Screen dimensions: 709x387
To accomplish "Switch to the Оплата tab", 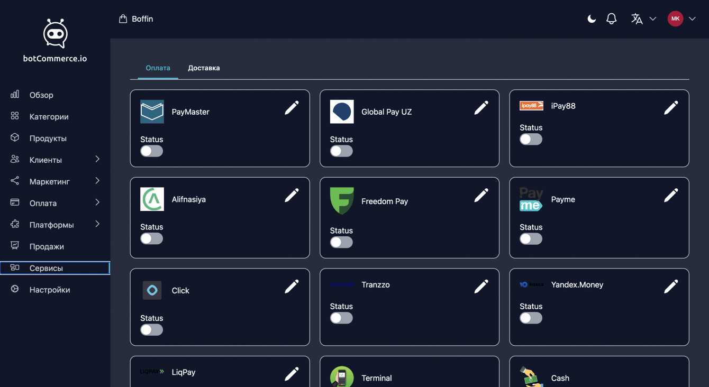I will point(158,68).
